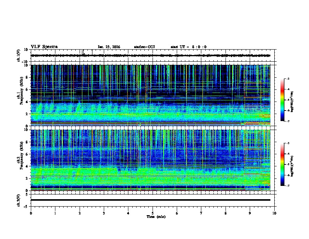
Task: Click the "ch.3(V)" axis label
Action: 19,200
